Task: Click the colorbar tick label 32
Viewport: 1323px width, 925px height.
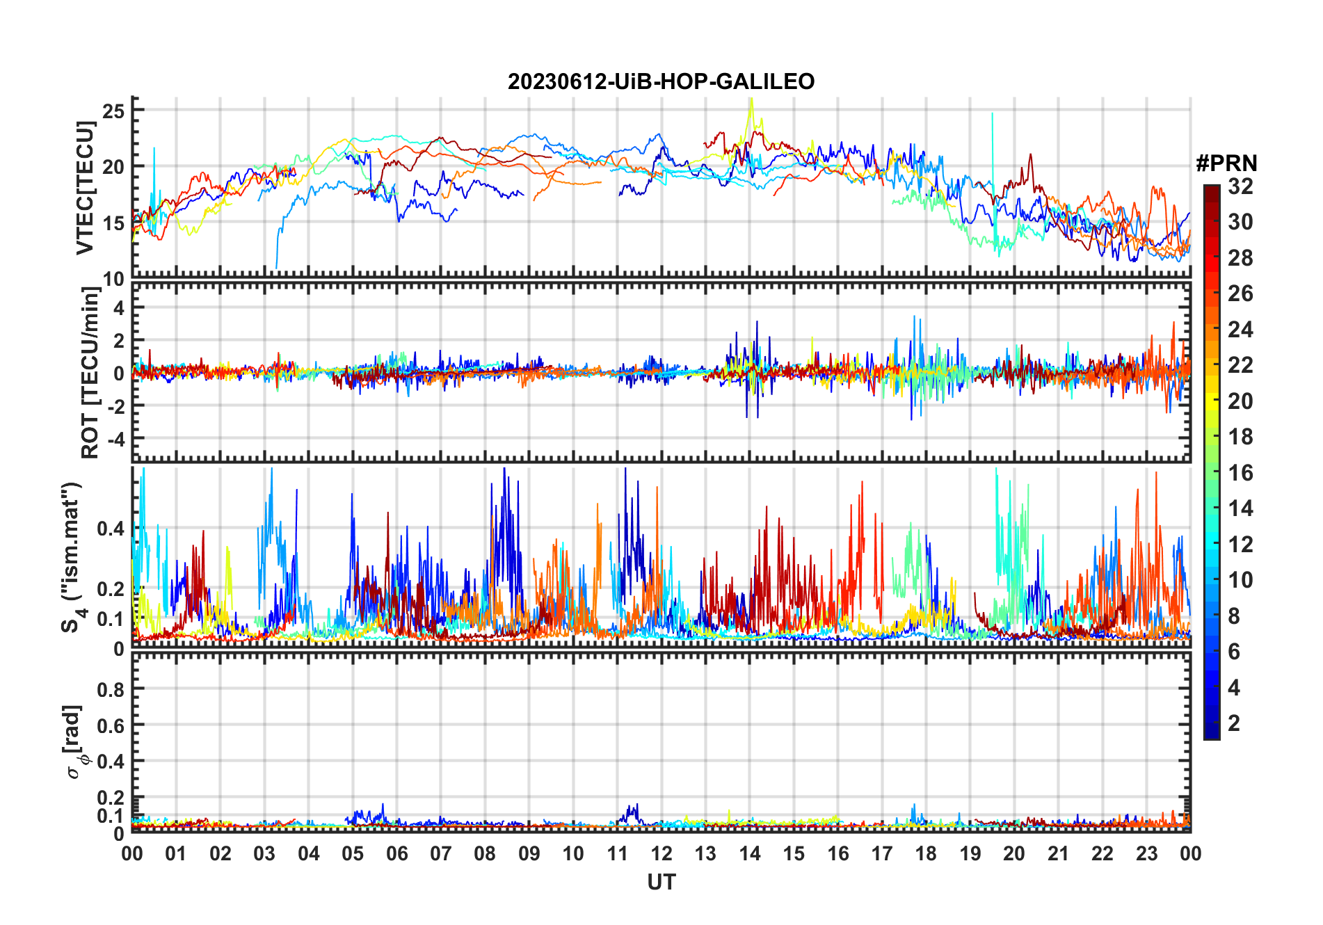Action: point(1240,186)
